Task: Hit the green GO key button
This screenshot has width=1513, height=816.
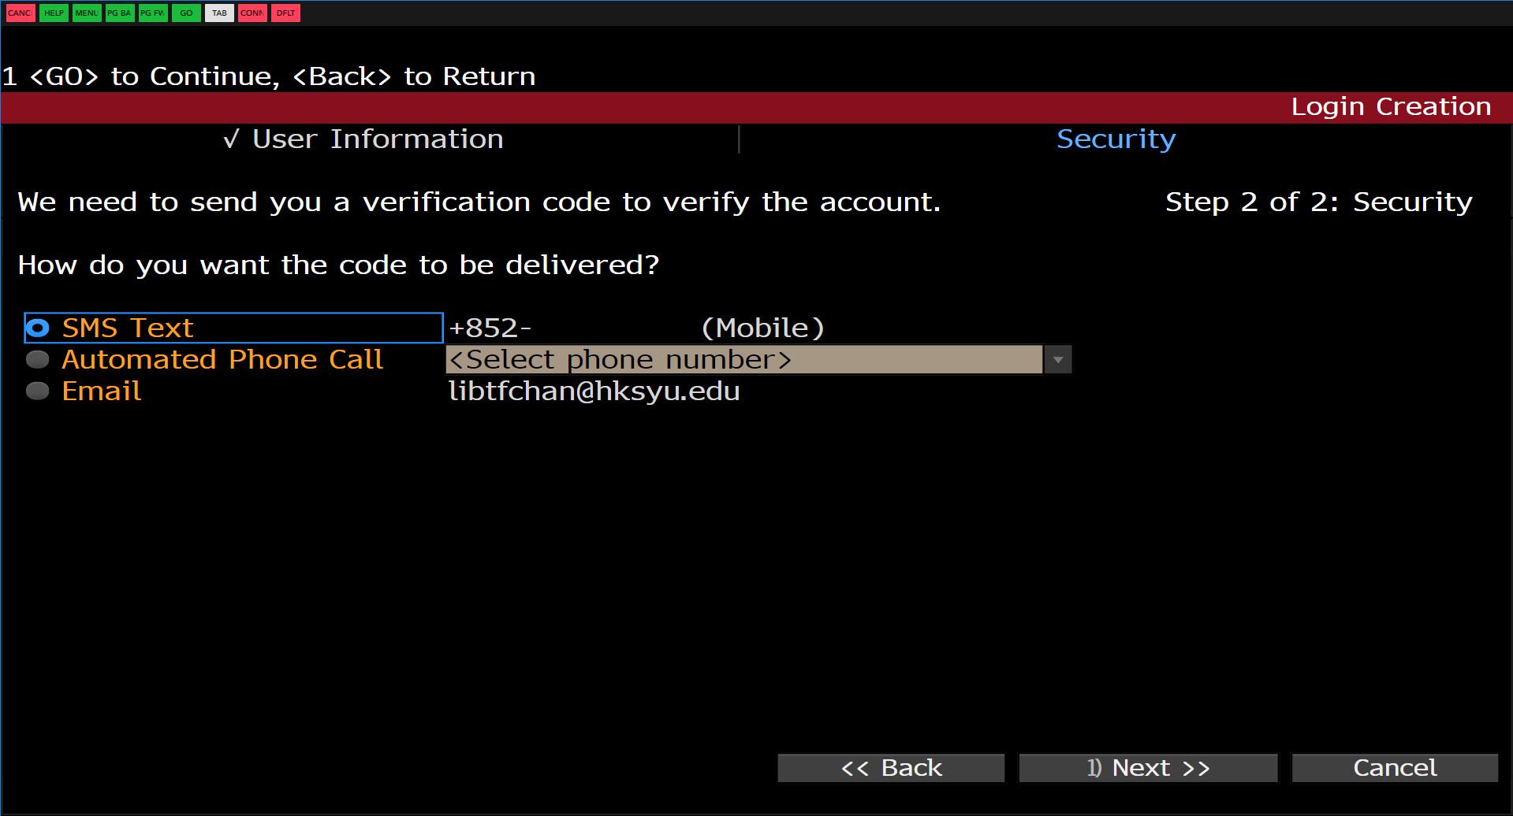Action: pyautogui.click(x=186, y=13)
